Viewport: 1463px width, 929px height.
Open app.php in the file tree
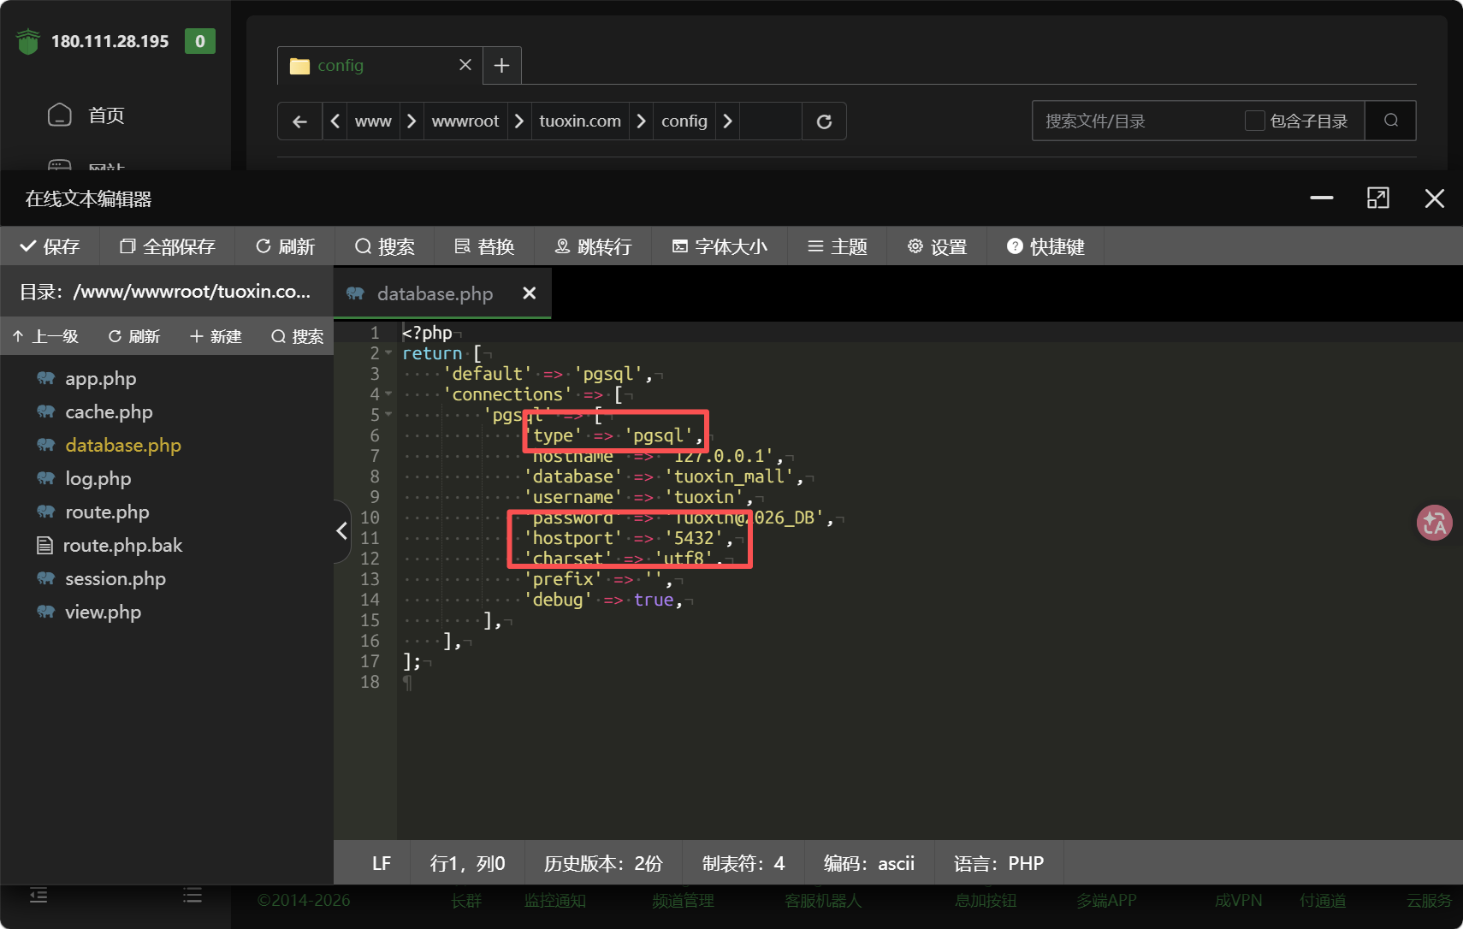101,378
